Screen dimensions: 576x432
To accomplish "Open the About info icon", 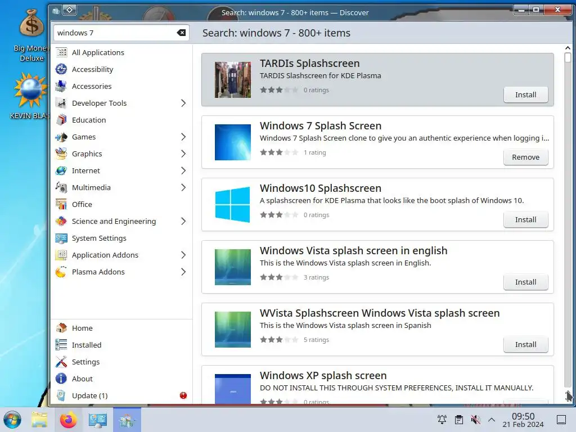I will click(61, 379).
